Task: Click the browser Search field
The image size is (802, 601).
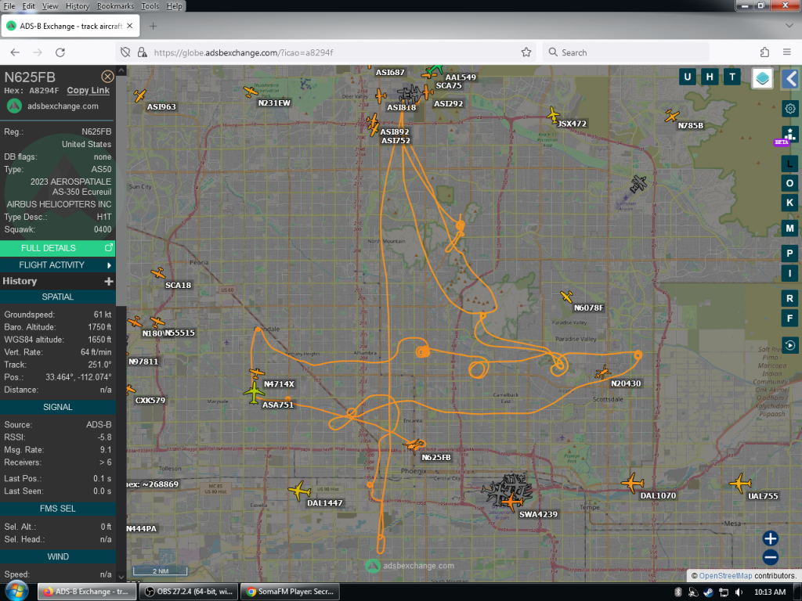Action: 626,52
